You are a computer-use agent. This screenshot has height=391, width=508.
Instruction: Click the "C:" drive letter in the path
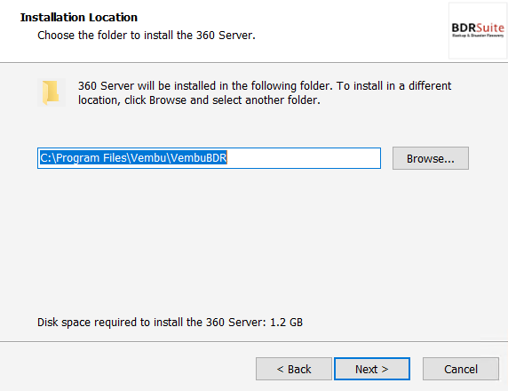pyautogui.click(x=45, y=158)
